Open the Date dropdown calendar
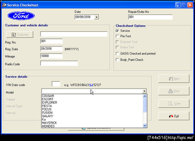 pos(97,17)
